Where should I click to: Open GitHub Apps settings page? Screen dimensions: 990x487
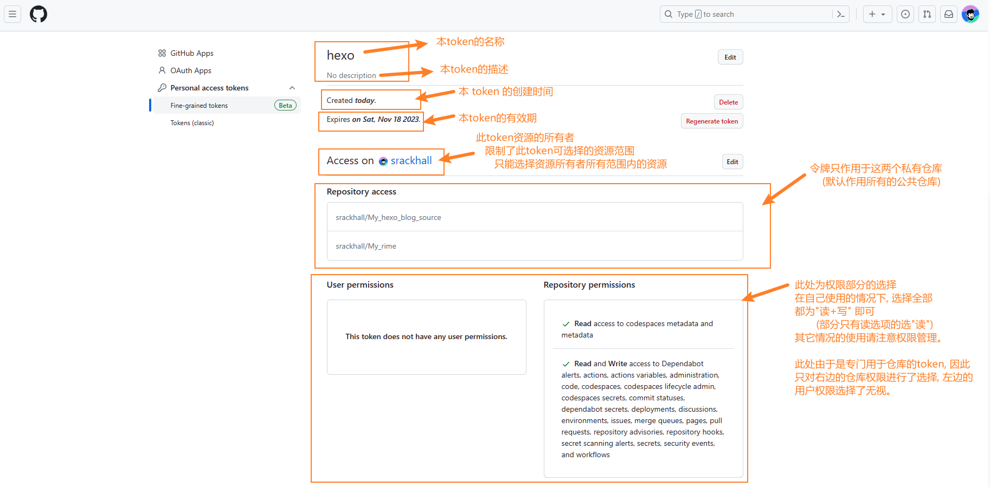(x=191, y=53)
